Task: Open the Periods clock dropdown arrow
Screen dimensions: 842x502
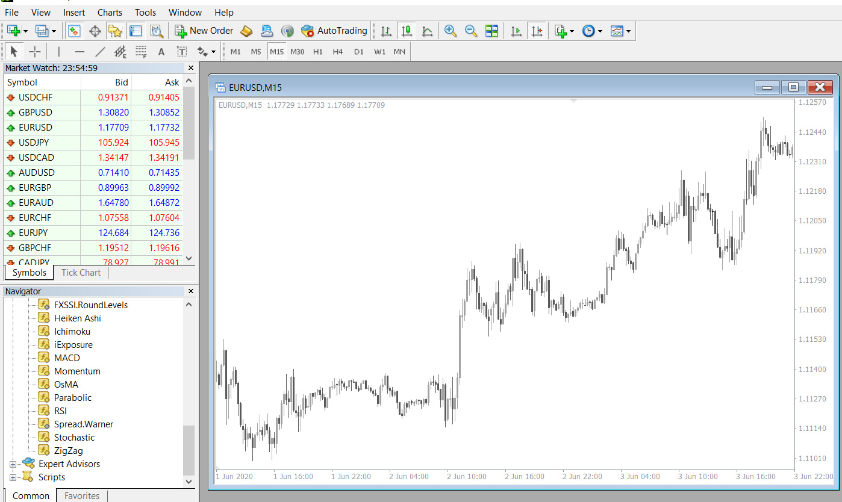Action: [x=600, y=31]
